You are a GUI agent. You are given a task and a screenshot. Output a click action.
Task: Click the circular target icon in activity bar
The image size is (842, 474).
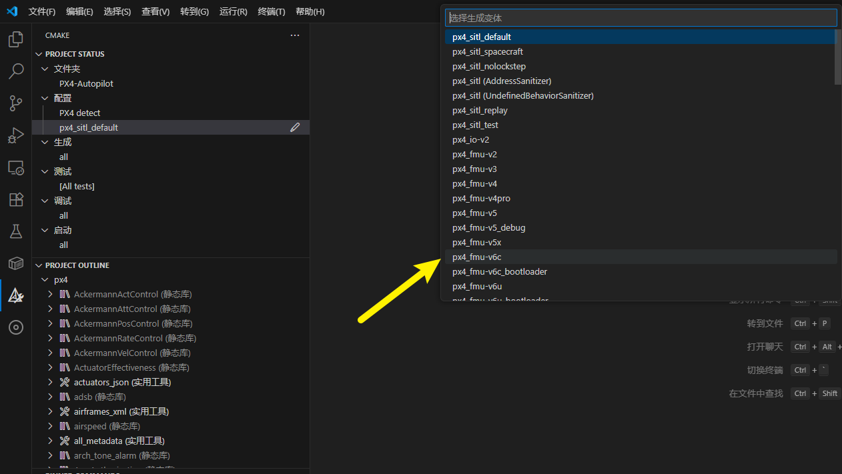15,327
